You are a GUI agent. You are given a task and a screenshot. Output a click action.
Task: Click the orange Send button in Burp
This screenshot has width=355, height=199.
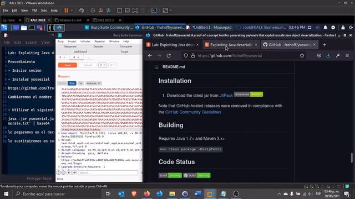[68, 65]
